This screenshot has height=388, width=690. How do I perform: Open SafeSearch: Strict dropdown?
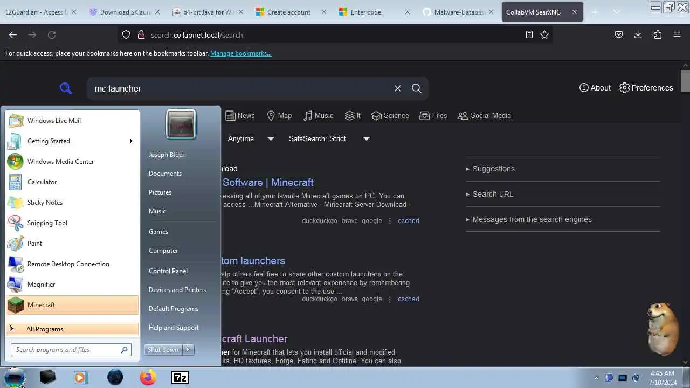point(329,138)
